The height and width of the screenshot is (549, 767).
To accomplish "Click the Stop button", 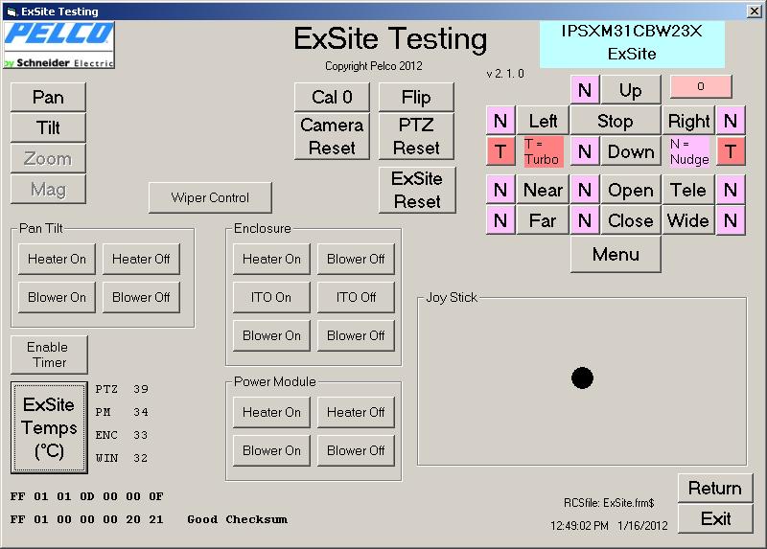I will tap(616, 121).
